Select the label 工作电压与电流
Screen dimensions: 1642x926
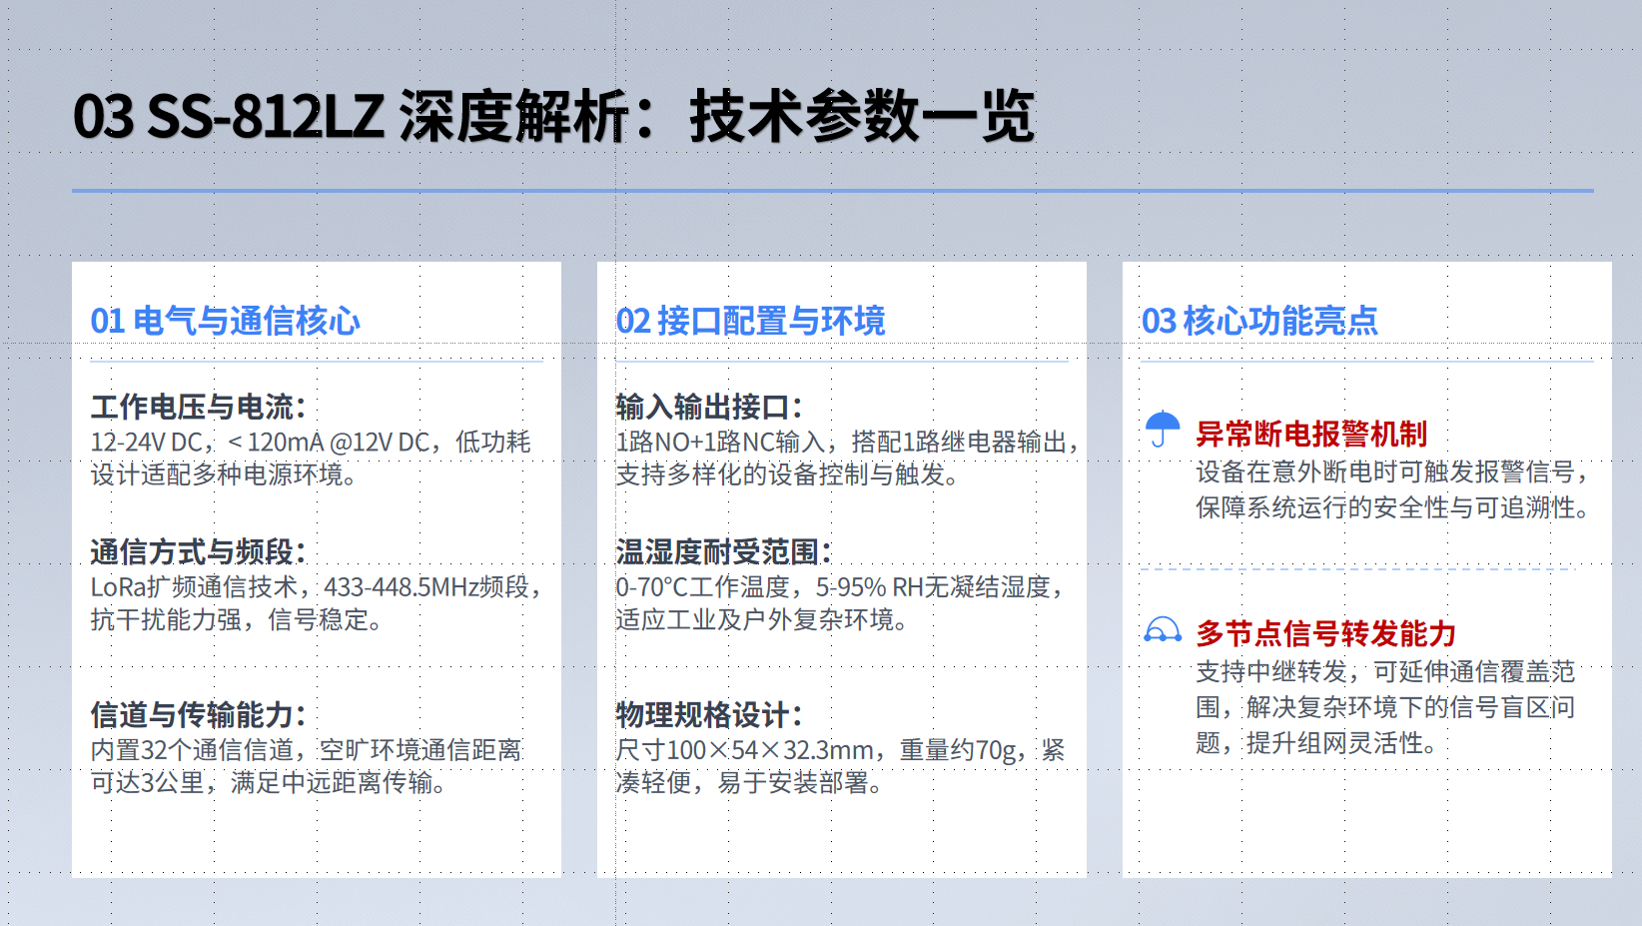[x=192, y=408]
